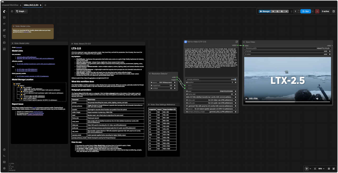
Task: Open the model library sidebar icon
Action: coord(4,30)
